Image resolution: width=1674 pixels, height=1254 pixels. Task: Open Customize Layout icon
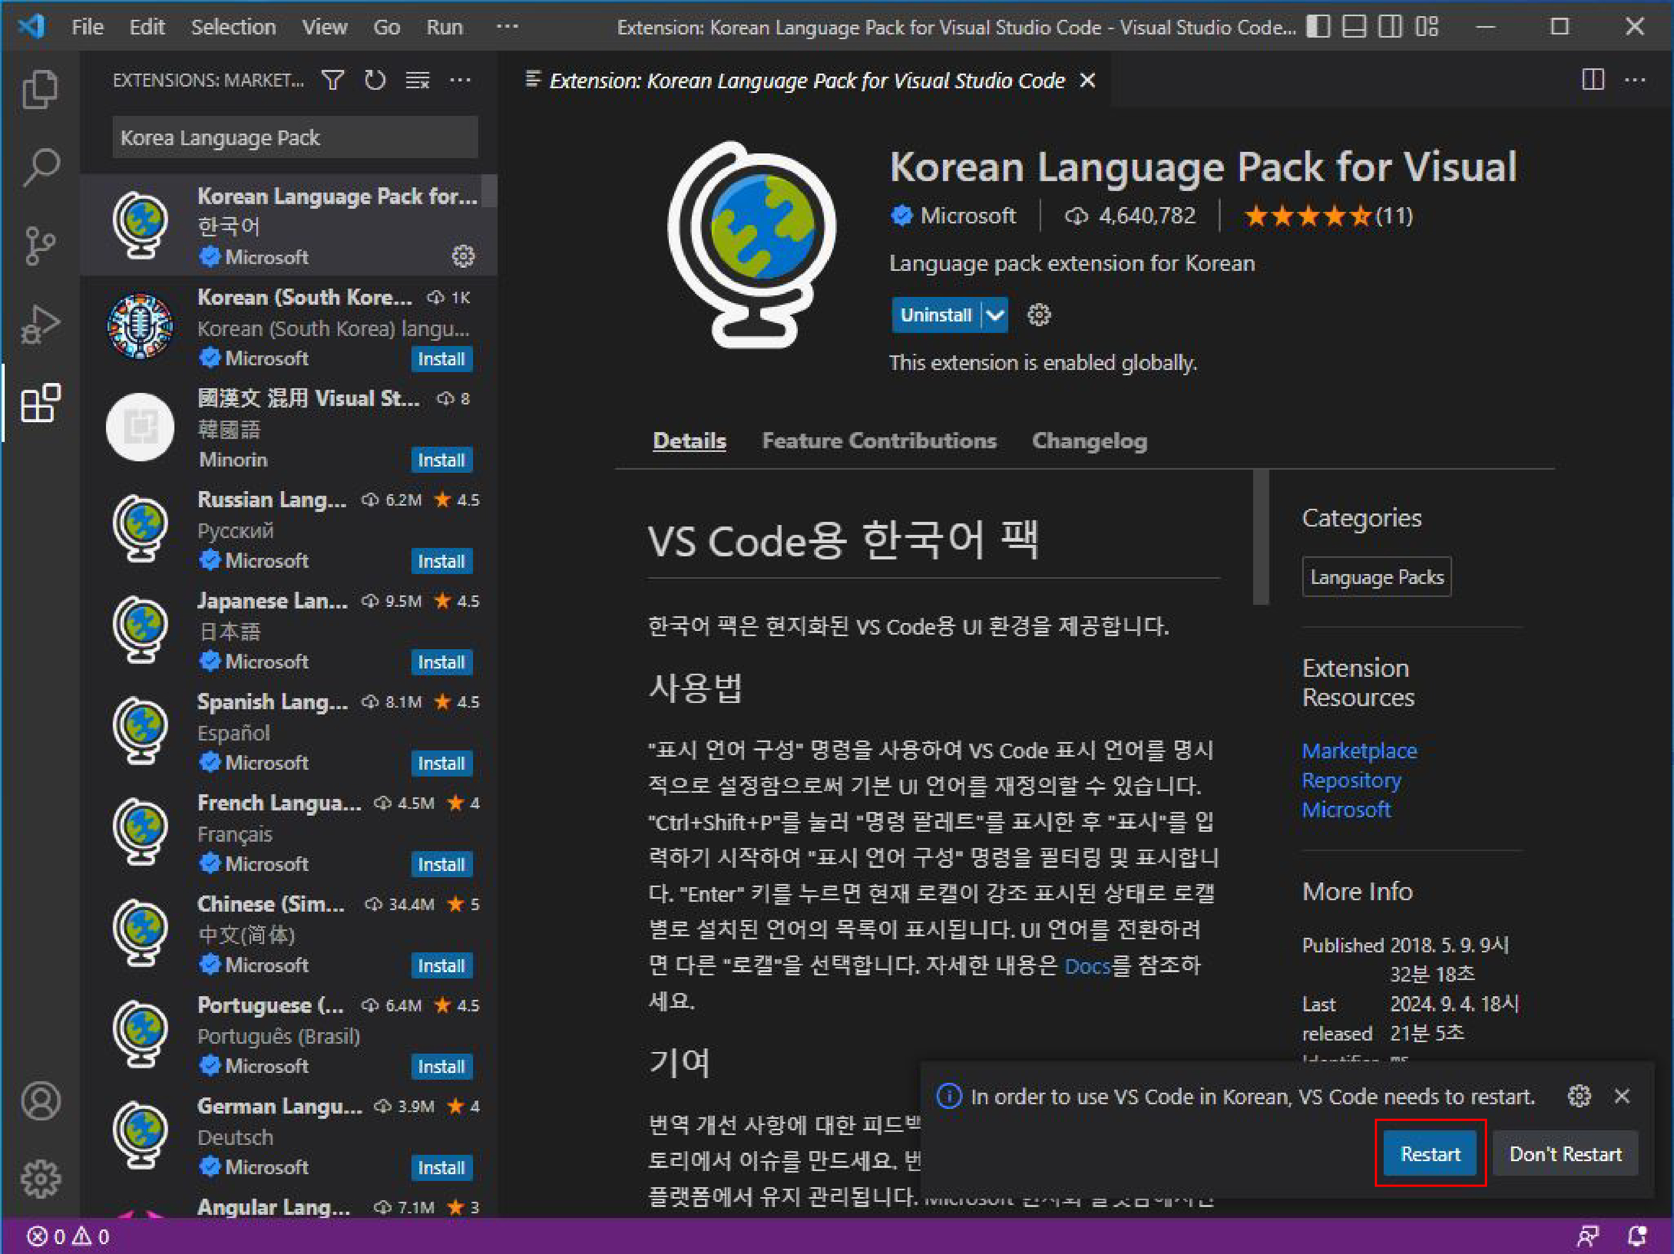pyautogui.click(x=1428, y=27)
